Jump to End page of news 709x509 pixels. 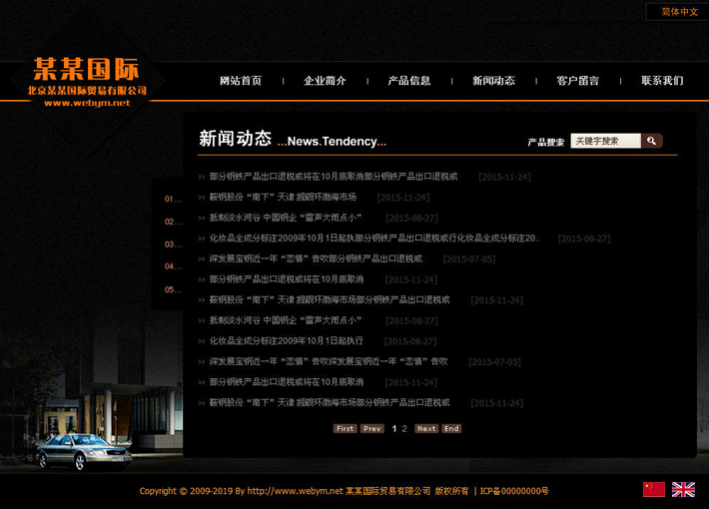(x=451, y=428)
